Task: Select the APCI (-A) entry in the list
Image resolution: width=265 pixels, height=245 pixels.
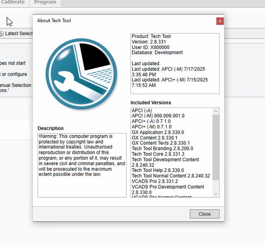Action: pyautogui.click(x=142, y=110)
